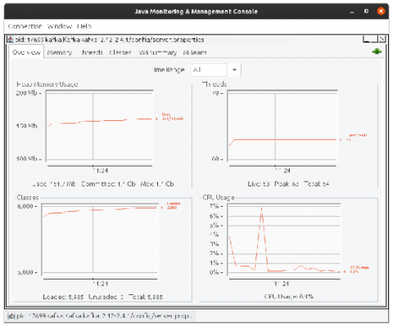Click the Java Monitoring & Management Console title
The image size is (393, 327).
tap(196, 11)
